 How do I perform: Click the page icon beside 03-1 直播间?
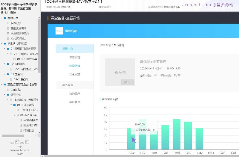click(11, 79)
